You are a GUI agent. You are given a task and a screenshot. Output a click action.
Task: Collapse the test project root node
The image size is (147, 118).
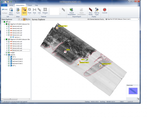pos(2,22)
